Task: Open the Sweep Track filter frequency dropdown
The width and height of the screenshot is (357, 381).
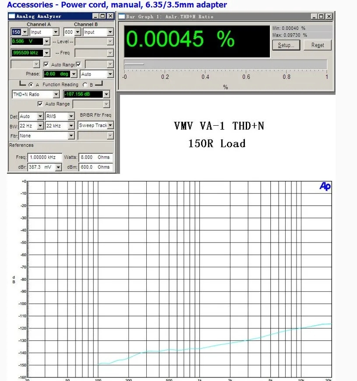Action: 110,125
